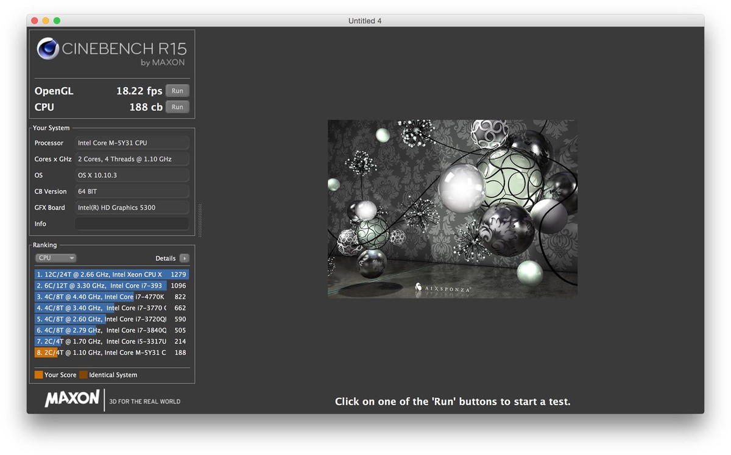Select ranking row 6 Core i7-3840Q 505
This screenshot has height=455, width=731.
(x=111, y=330)
